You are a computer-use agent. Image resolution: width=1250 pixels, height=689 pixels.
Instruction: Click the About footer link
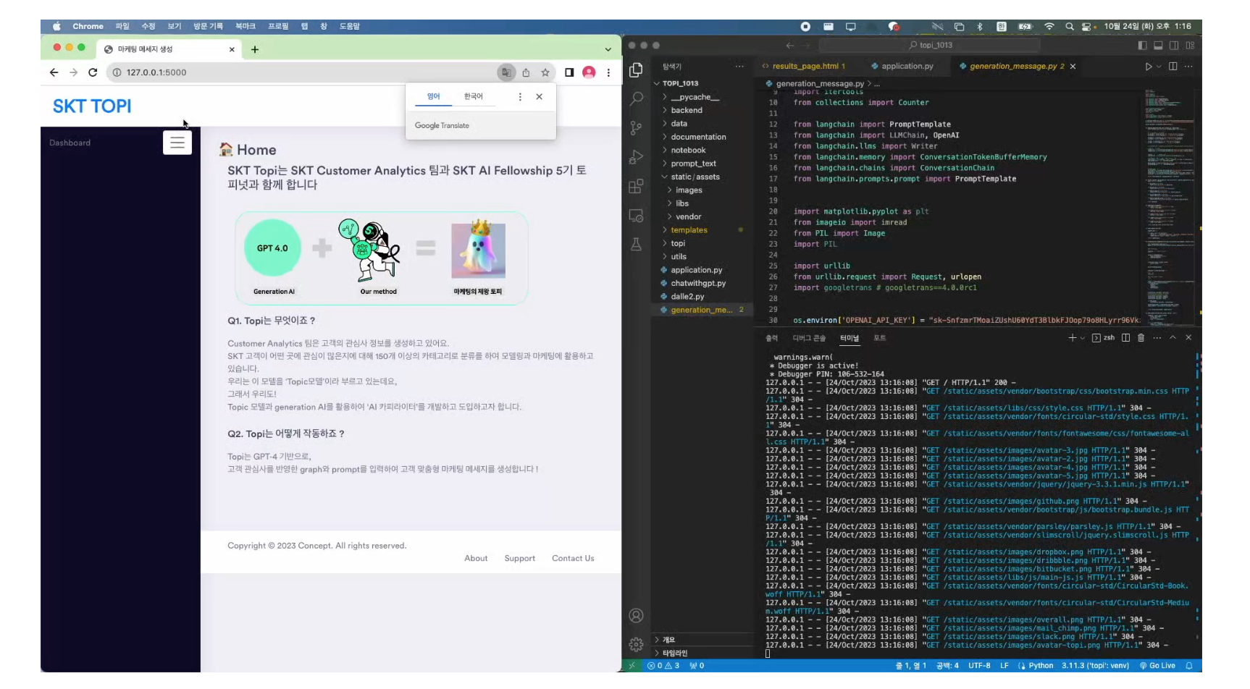point(476,559)
